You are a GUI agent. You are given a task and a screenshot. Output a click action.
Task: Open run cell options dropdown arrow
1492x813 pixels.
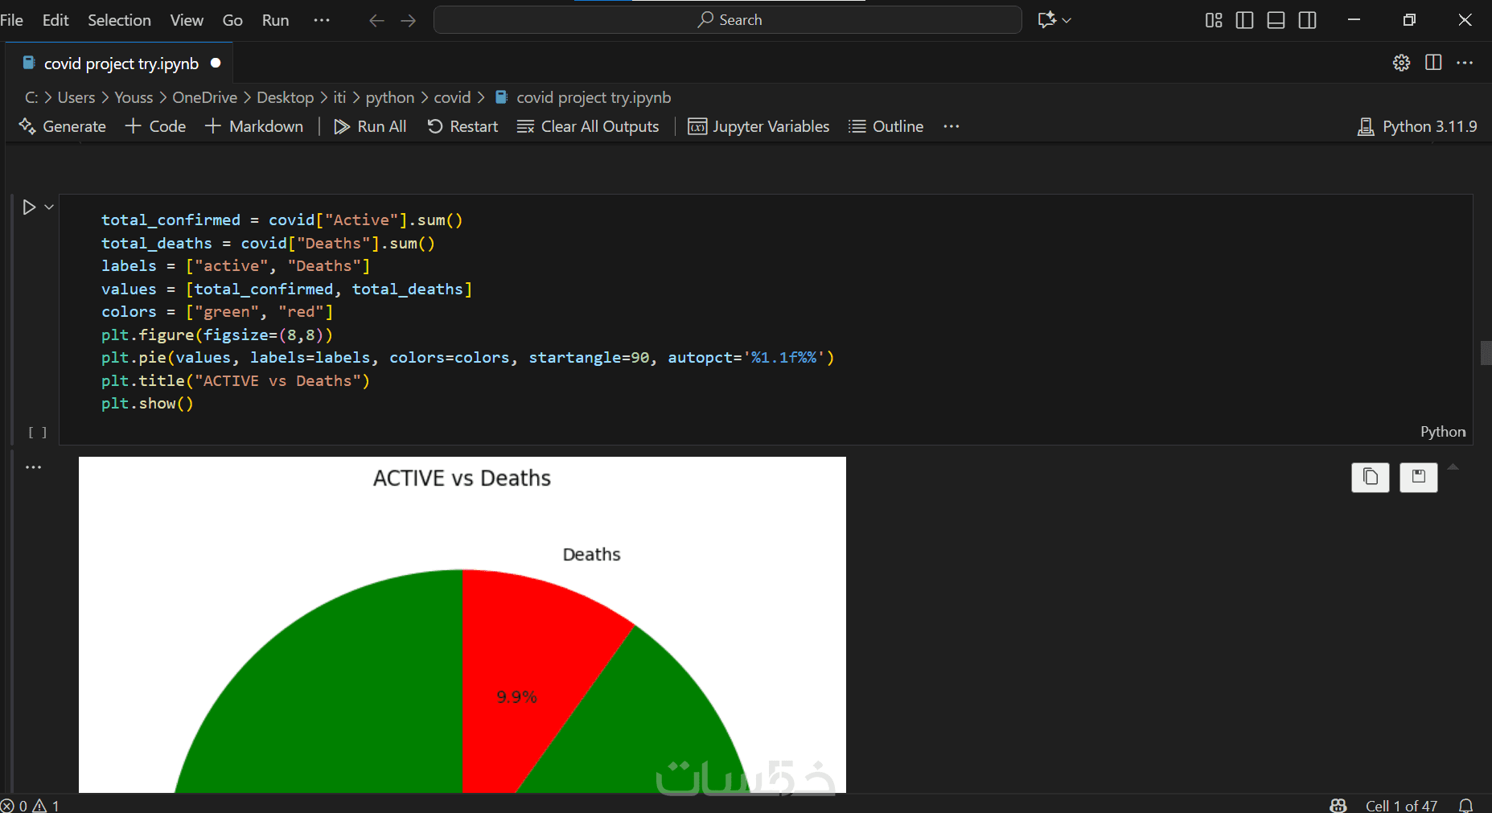click(x=49, y=207)
